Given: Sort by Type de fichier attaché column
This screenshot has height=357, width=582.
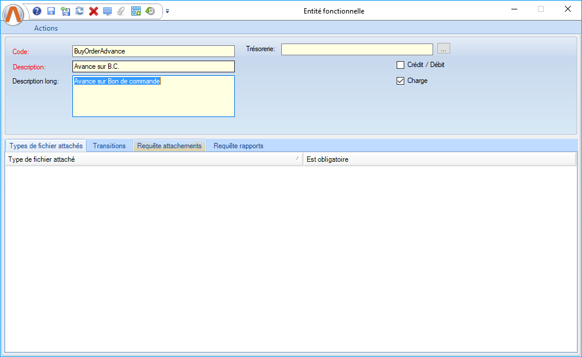Looking at the screenshot, I should (x=153, y=159).
